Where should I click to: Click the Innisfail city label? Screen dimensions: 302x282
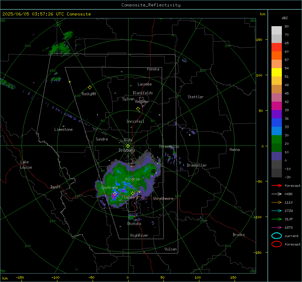pyautogui.click(x=135, y=121)
